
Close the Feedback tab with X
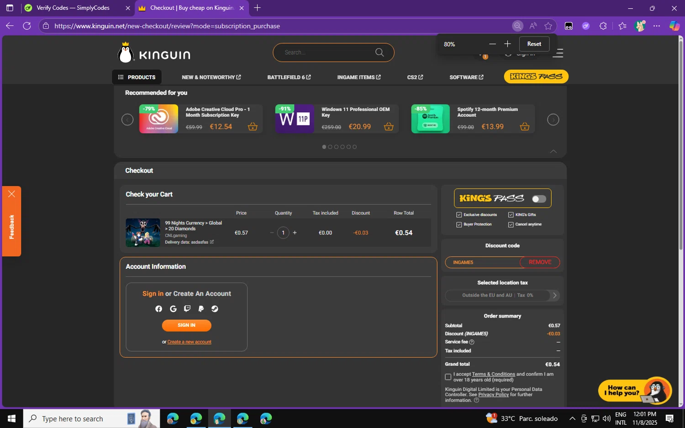(11, 194)
